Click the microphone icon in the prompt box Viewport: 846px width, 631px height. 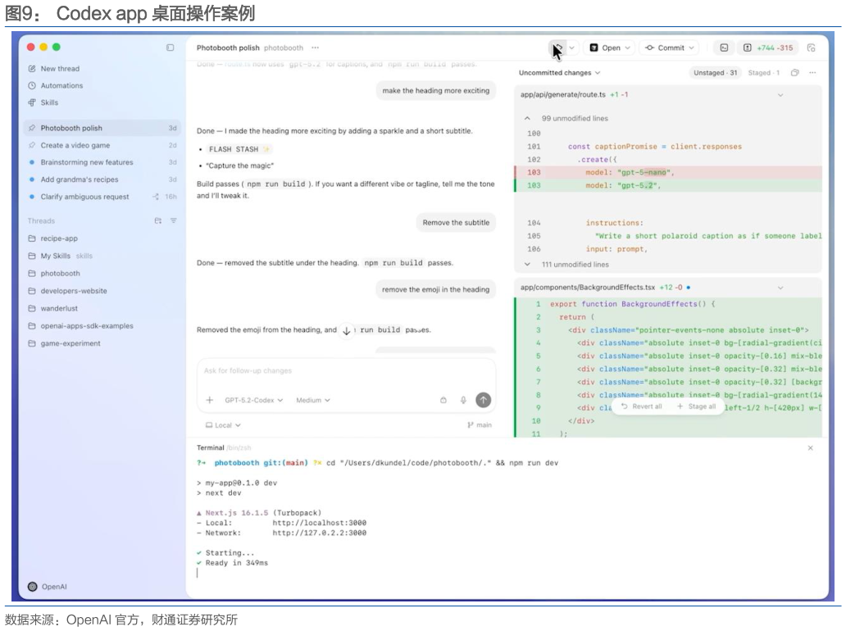point(463,400)
